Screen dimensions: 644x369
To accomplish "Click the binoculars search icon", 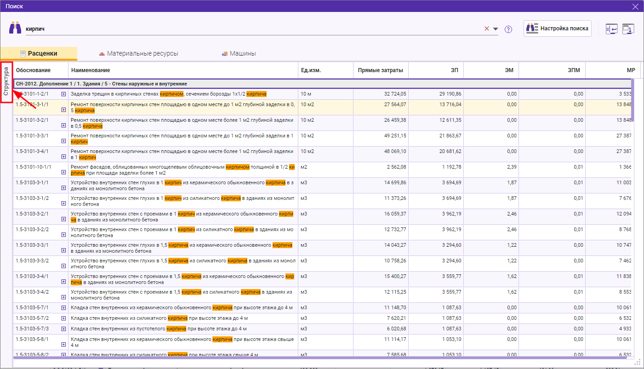I will tap(15, 28).
